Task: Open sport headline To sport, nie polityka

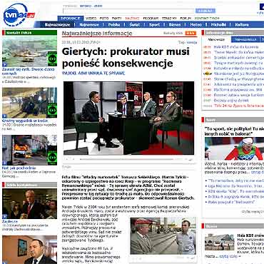Action: 234,131
